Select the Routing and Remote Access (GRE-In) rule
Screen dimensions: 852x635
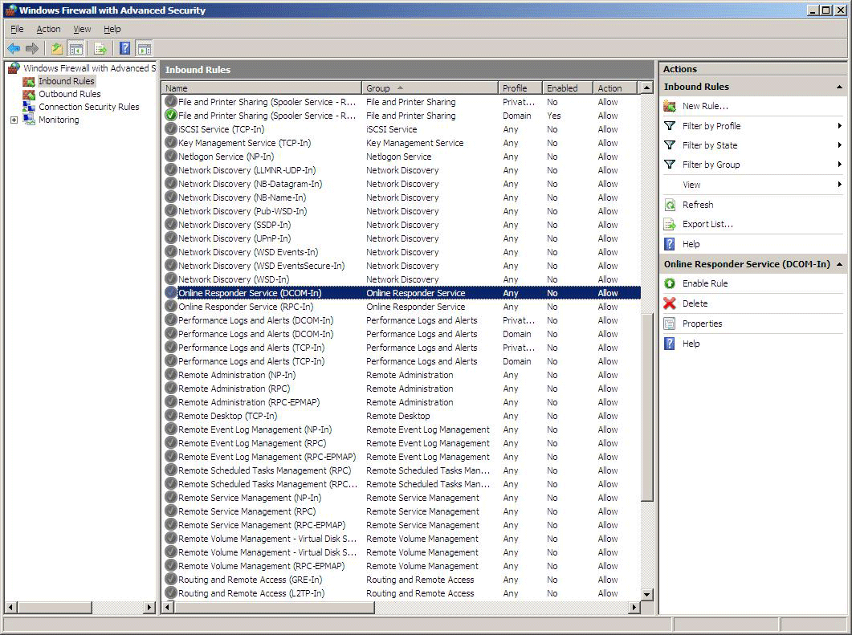pyautogui.click(x=401, y=580)
